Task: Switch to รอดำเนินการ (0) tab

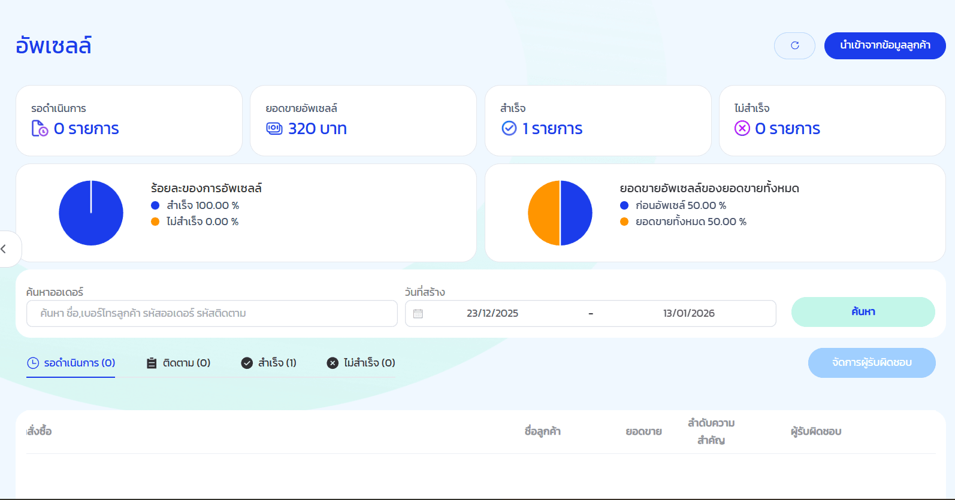Action: tap(71, 363)
